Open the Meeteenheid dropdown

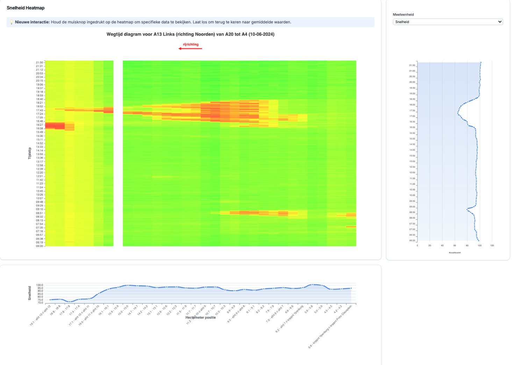pyautogui.click(x=448, y=22)
